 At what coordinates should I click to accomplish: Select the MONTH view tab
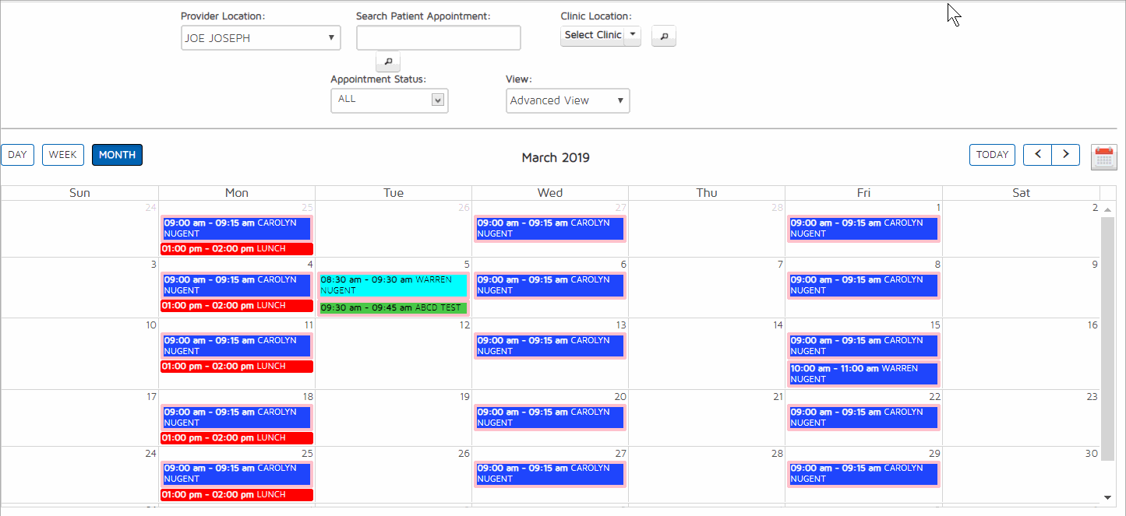(117, 155)
